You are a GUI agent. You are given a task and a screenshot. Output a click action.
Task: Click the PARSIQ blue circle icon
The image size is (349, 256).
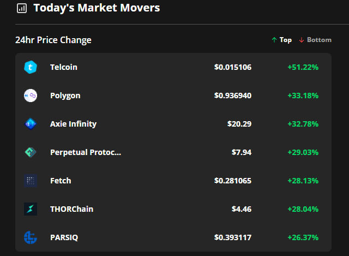[31, 237]
